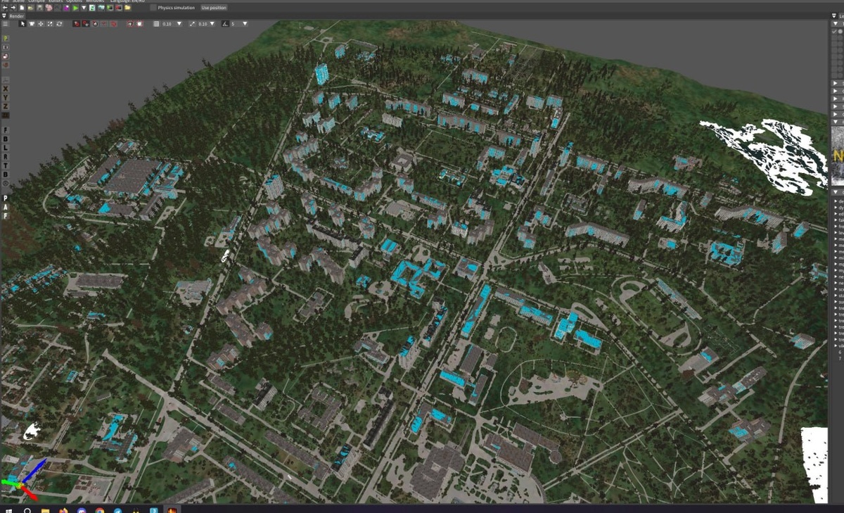This screenshot has height=513, width=844.
Task: Select the pointer selection tool
Action: [x=23, y=24]
